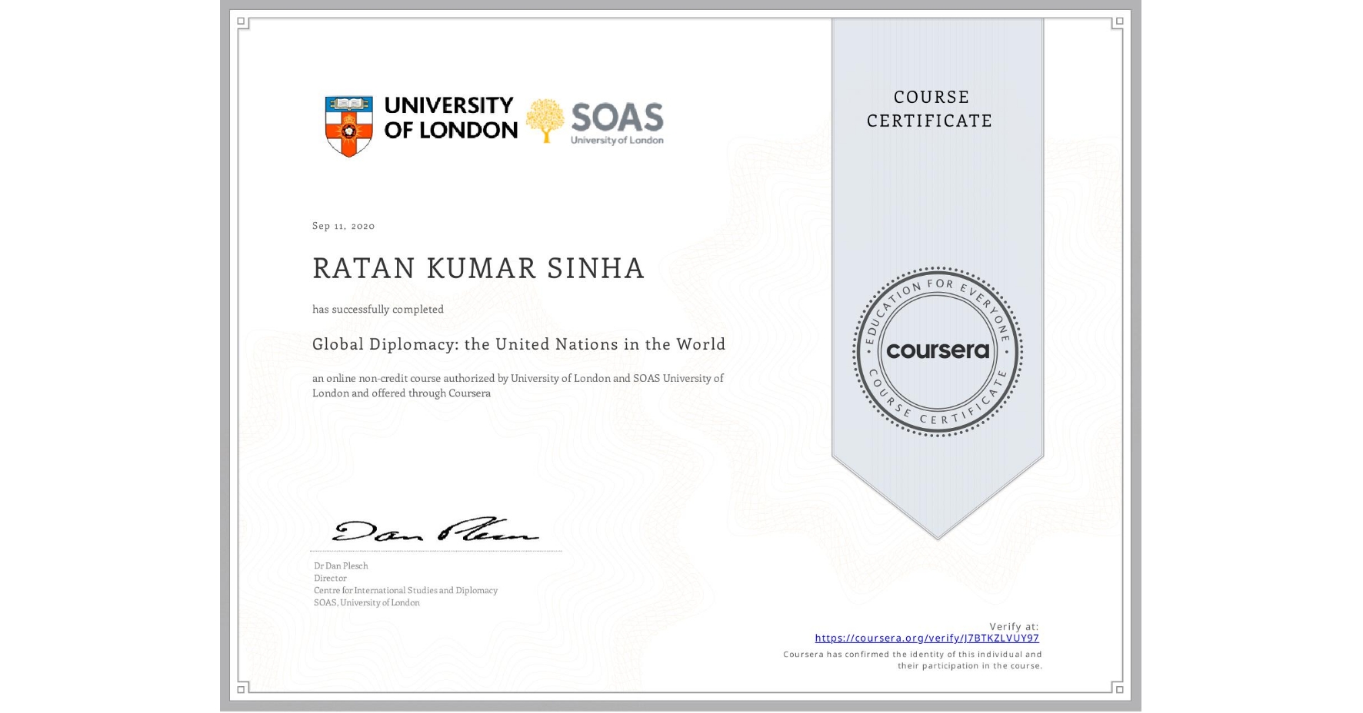Click the small square ornament in top-left corner

(x=241, y=21)
